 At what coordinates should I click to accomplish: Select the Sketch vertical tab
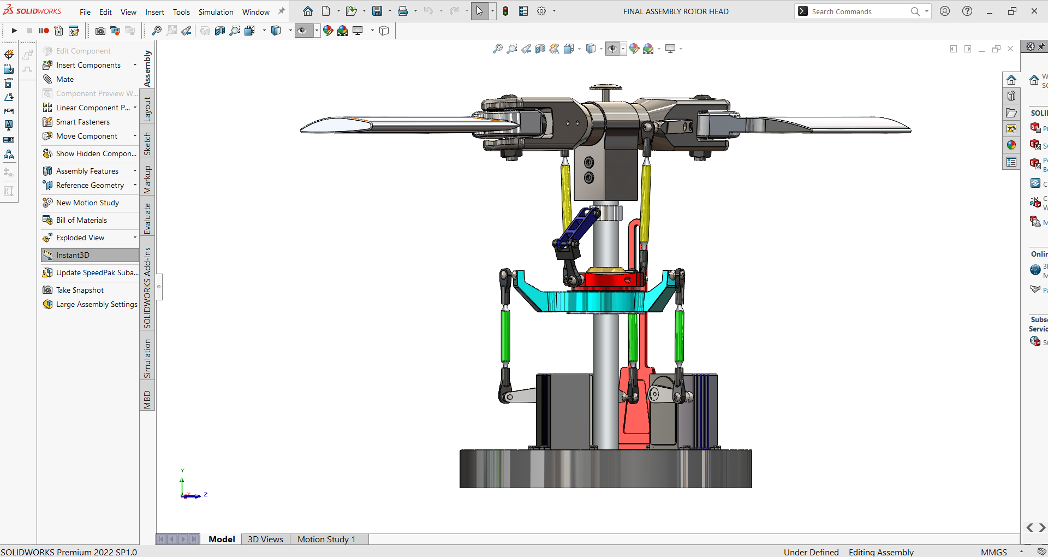click(147, 144)
